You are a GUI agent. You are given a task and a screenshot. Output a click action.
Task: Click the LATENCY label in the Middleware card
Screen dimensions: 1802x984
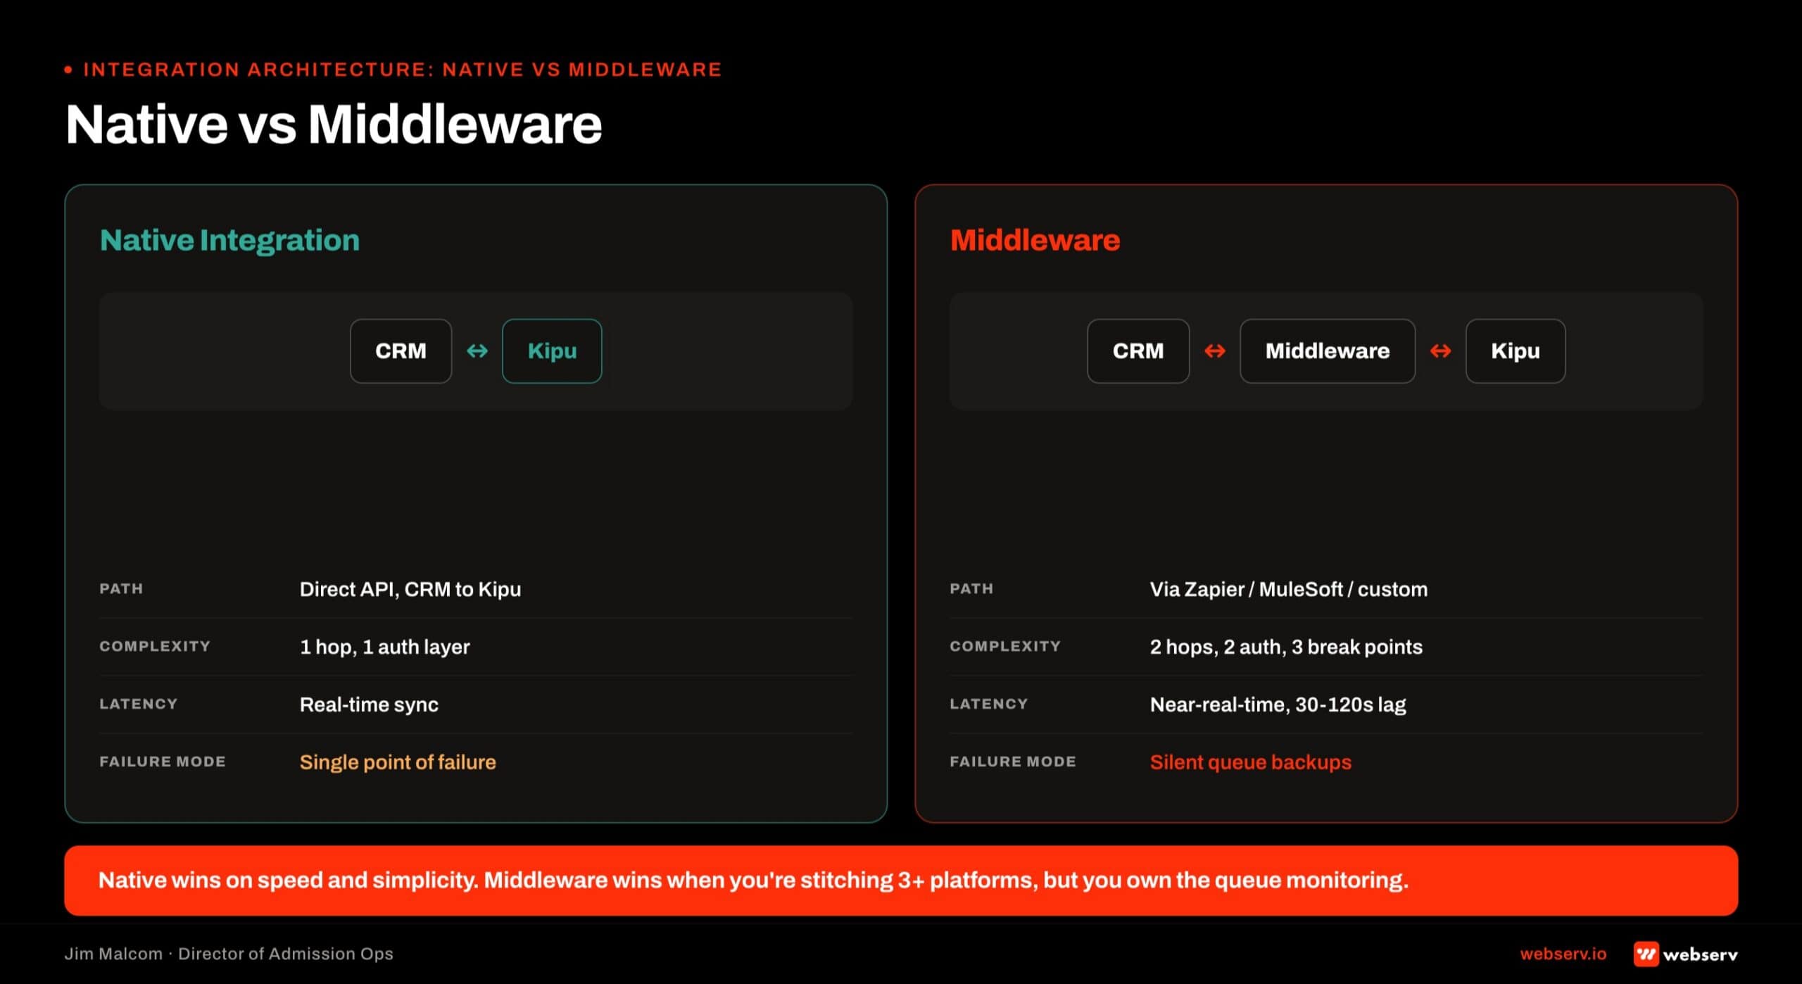click(x=989, y=704)
